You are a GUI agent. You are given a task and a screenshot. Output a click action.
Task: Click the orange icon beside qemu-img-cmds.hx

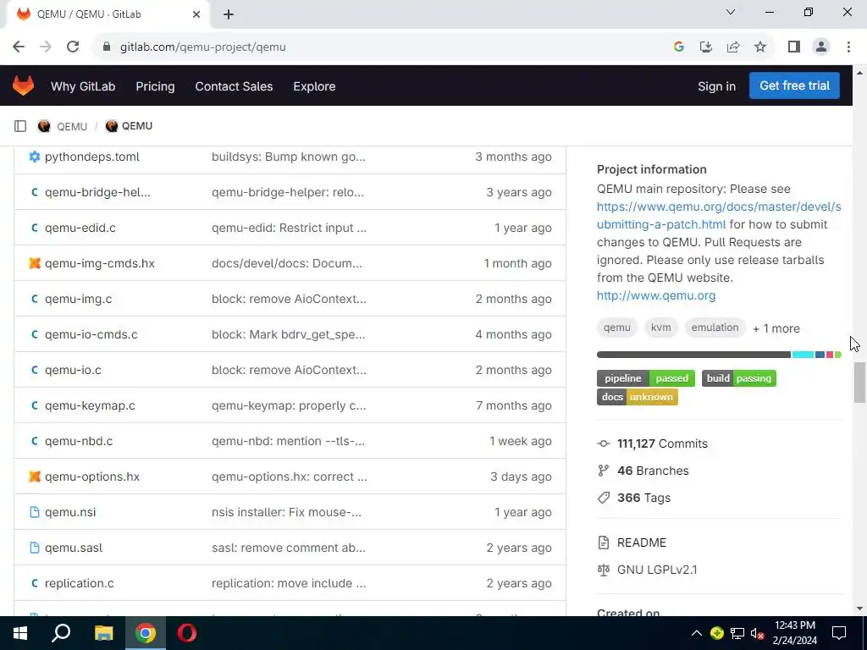pyautogui.click(x=34, y=263)
